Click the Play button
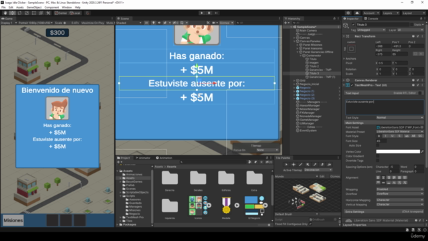Image resolution: width=428 pixels, height=241 pixels. [x=202, y=13]
